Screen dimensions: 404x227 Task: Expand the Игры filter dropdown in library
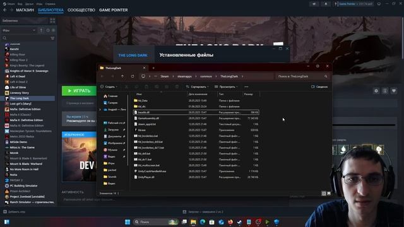(19, 30)
